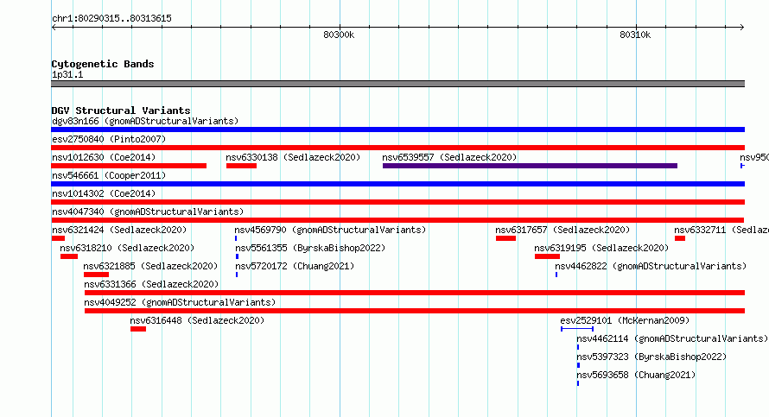The height and width of the screenshot is (417, 769).
Task: Click the tiny blue nsv4462822 marker
Action: pyautogui.click(x=556, y=275)
